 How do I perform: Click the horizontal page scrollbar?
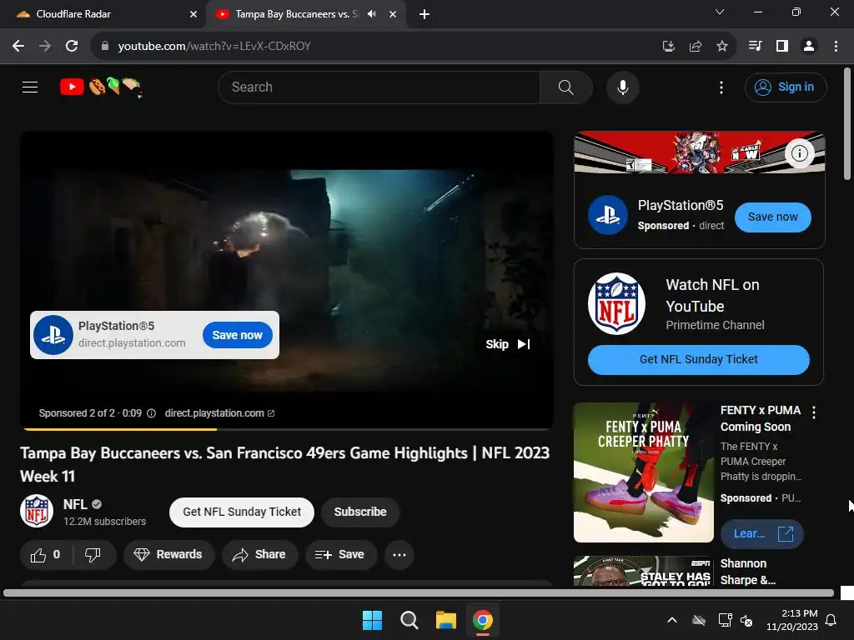tap(419, 593)
